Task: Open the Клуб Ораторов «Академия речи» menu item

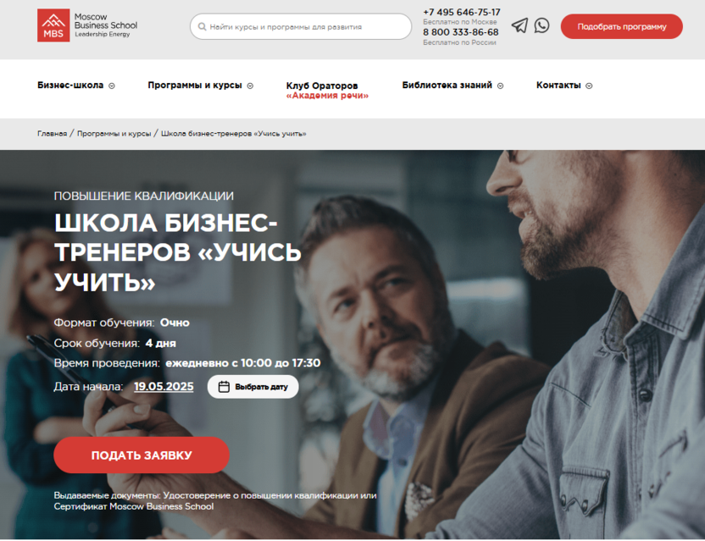Action: click(x=327, y=91)
